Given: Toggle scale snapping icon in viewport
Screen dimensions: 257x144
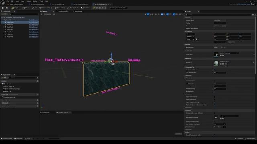Looking at the screenshot, I should 174,14.
